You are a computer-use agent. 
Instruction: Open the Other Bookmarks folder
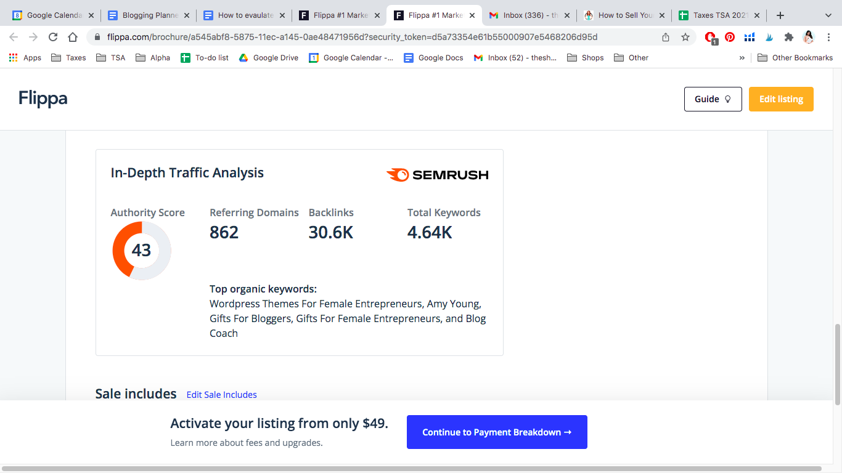point(795,58)
